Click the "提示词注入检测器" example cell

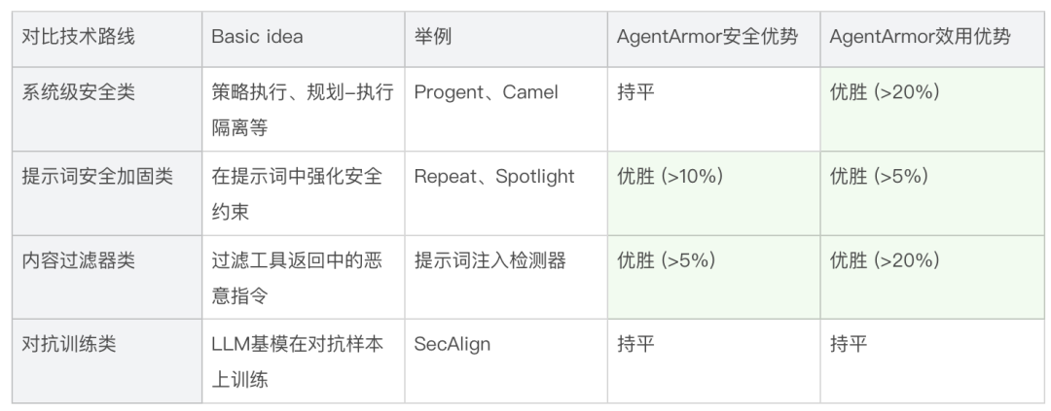489,260
